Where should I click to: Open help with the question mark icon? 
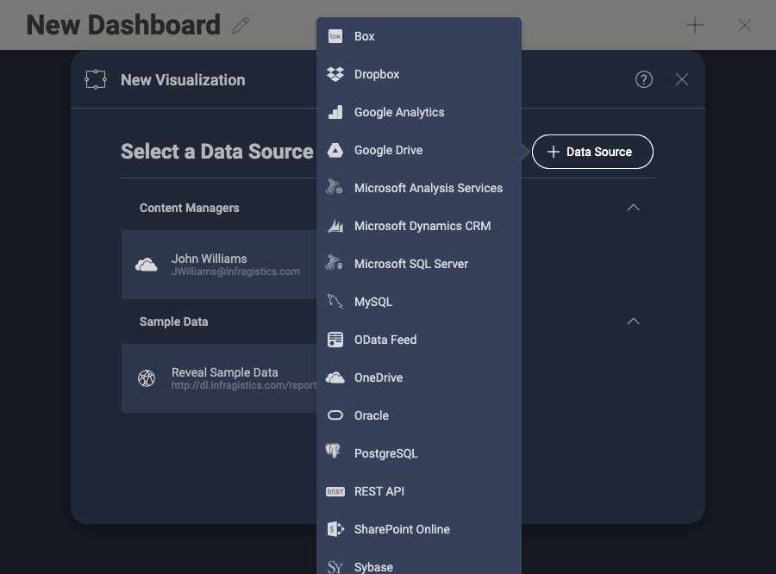click(644, 79)
